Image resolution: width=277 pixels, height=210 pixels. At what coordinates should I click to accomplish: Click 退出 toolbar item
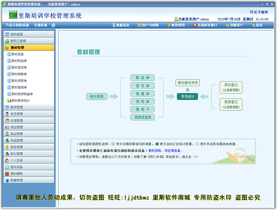point(257,25)
